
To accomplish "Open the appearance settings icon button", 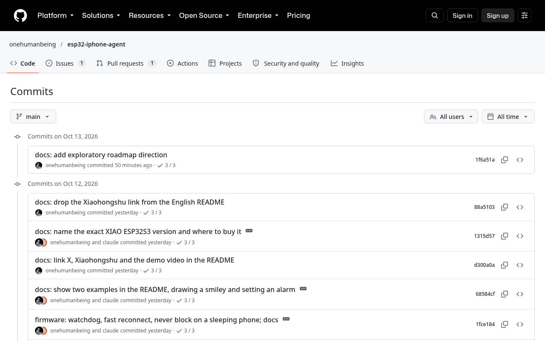I will click(x=525, y=15).
